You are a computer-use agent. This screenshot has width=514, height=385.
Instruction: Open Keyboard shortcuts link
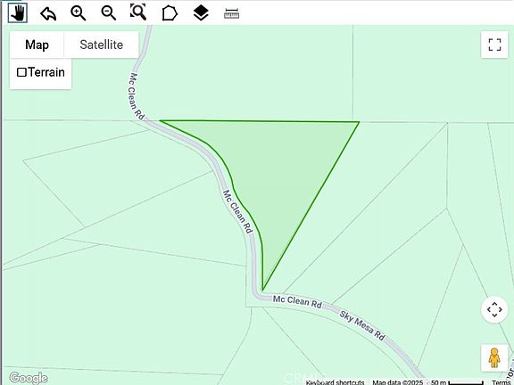tap(335, 382)
